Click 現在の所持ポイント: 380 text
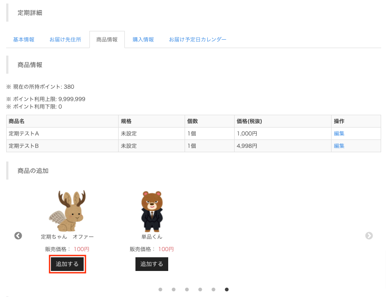386x297 pixels. coord(40,86)
